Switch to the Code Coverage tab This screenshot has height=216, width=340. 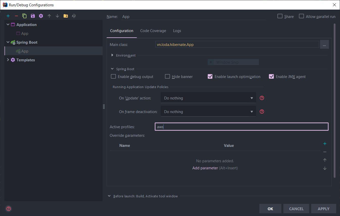pyautogui.click(x=153, y=31)
